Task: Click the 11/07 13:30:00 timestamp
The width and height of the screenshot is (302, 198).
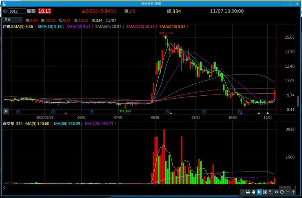Action: 227,11
